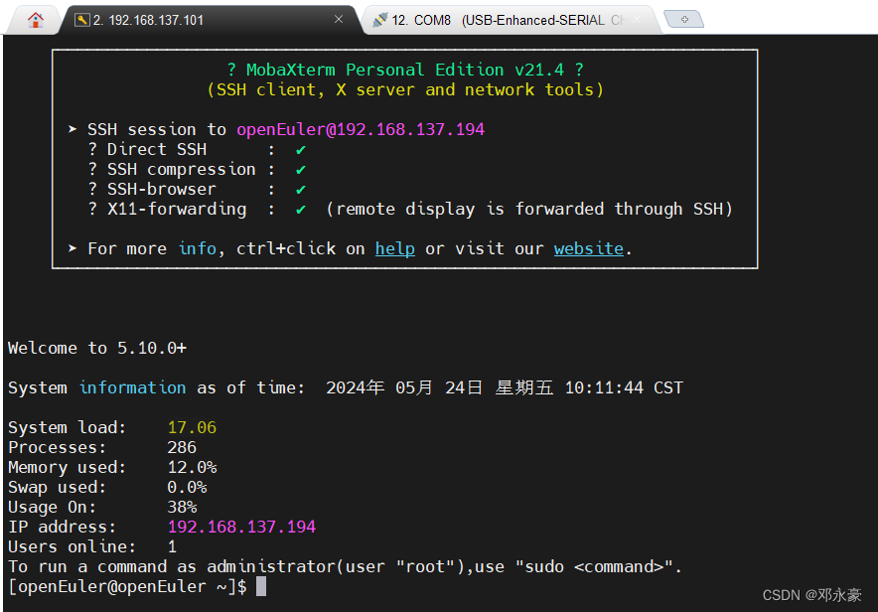Viewport: 878px width, 612px height.
Task: Click the SSH client subtitle in banner
Action: click(x=405, y=89)
